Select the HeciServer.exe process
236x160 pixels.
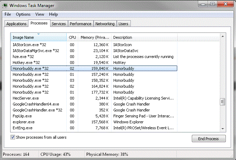tap(94, 98)
